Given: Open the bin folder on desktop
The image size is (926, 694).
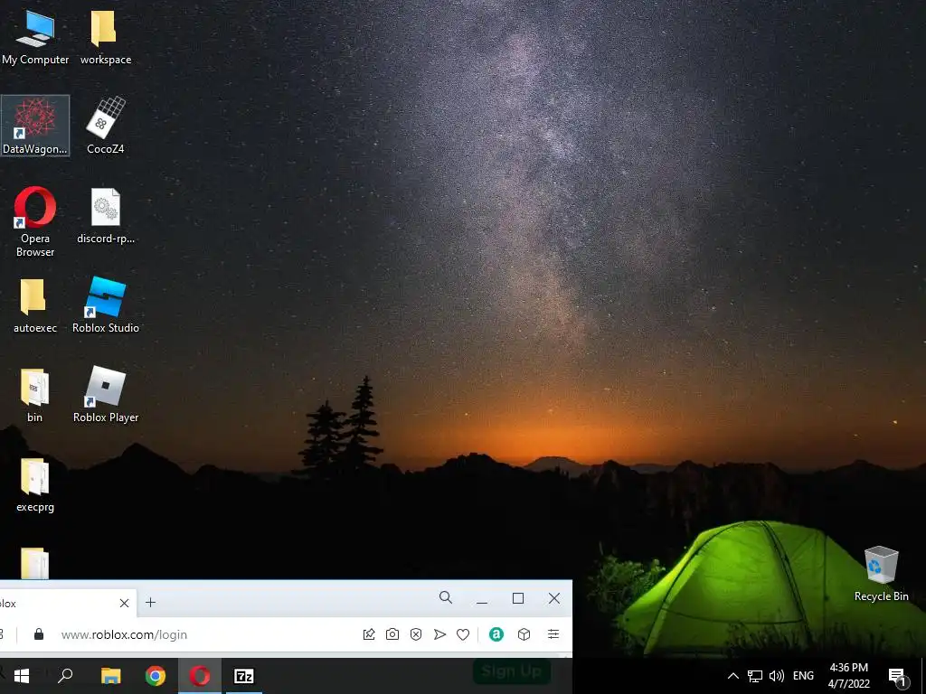Looking at the screenshot, I should pos(34,396).
